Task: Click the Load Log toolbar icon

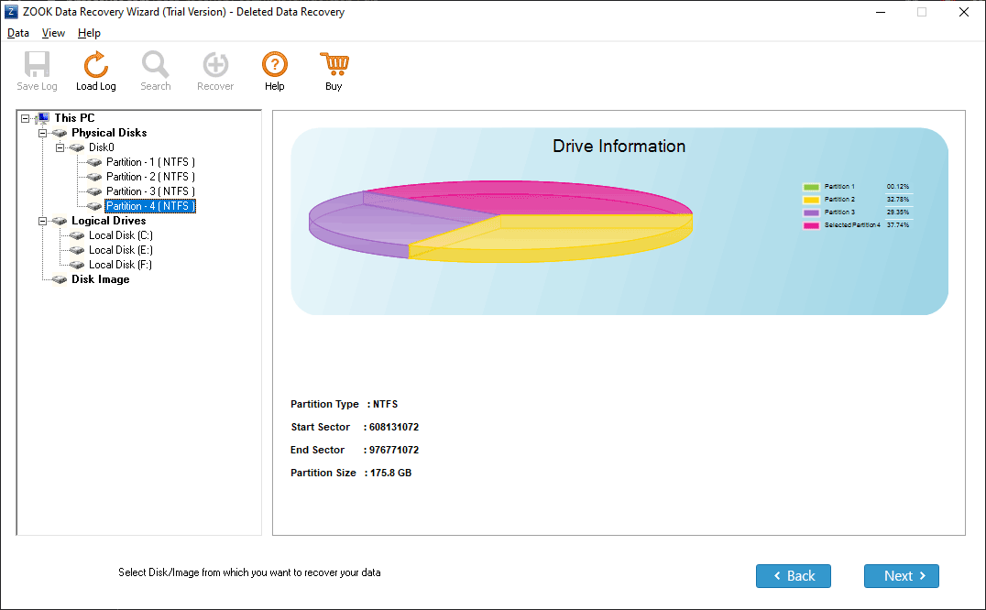Action: tap(95, 64)
